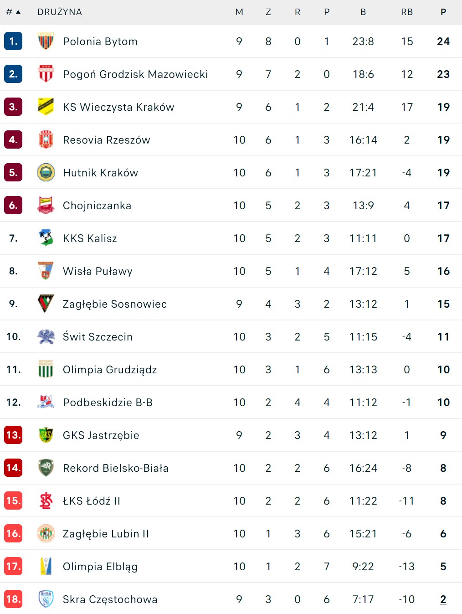Click the Polonia Bytom club crest
Image resolution: width=462 pixels, height=614 pixels.
tap(46, 41)
